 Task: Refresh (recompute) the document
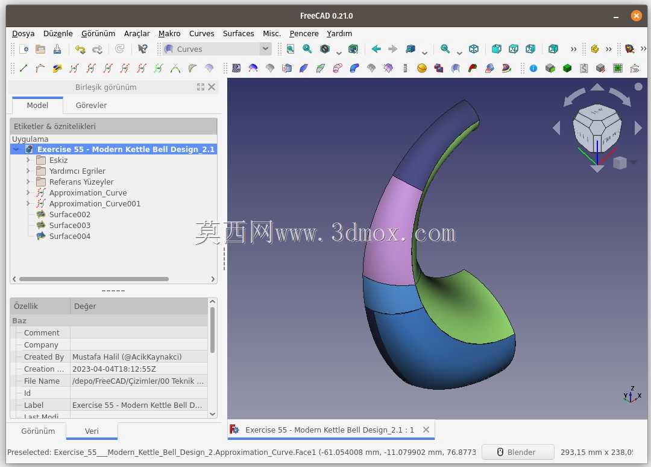tap(119, 49)
